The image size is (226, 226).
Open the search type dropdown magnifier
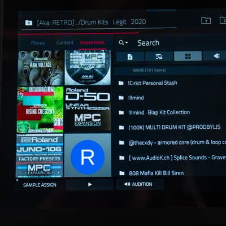[123, 43]
